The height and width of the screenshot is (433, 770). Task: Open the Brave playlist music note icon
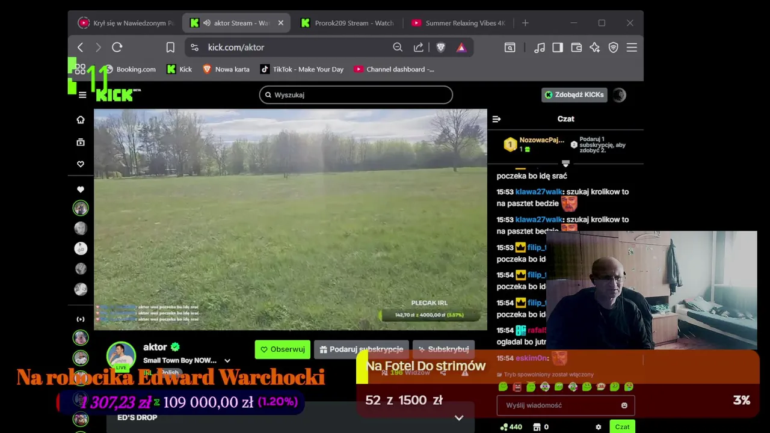click(540, 48)
